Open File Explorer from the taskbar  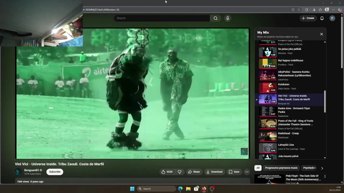click(188, 189)
